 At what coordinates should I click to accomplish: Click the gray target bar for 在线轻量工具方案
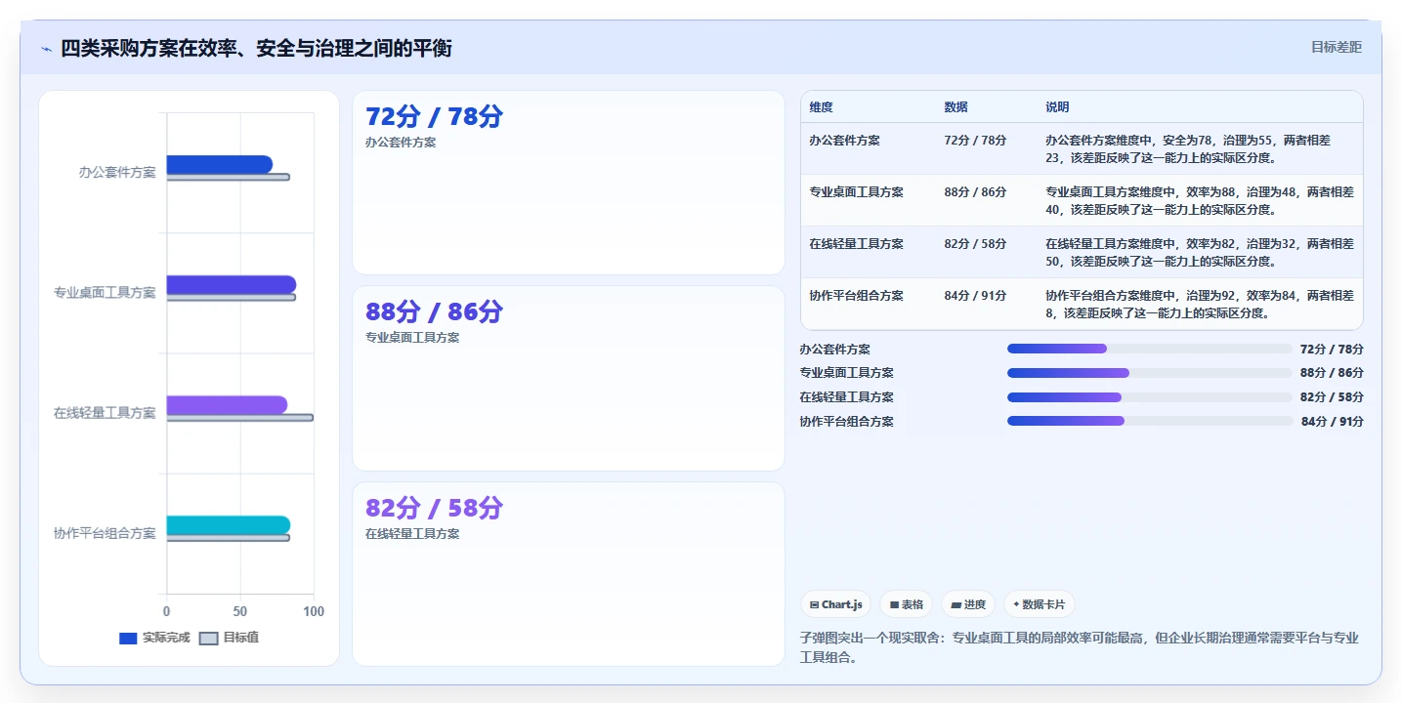point(239,417)
